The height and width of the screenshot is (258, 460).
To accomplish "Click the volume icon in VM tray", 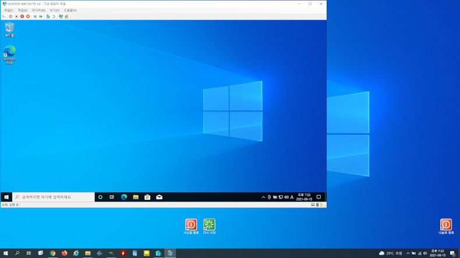I will coord(286,198).
